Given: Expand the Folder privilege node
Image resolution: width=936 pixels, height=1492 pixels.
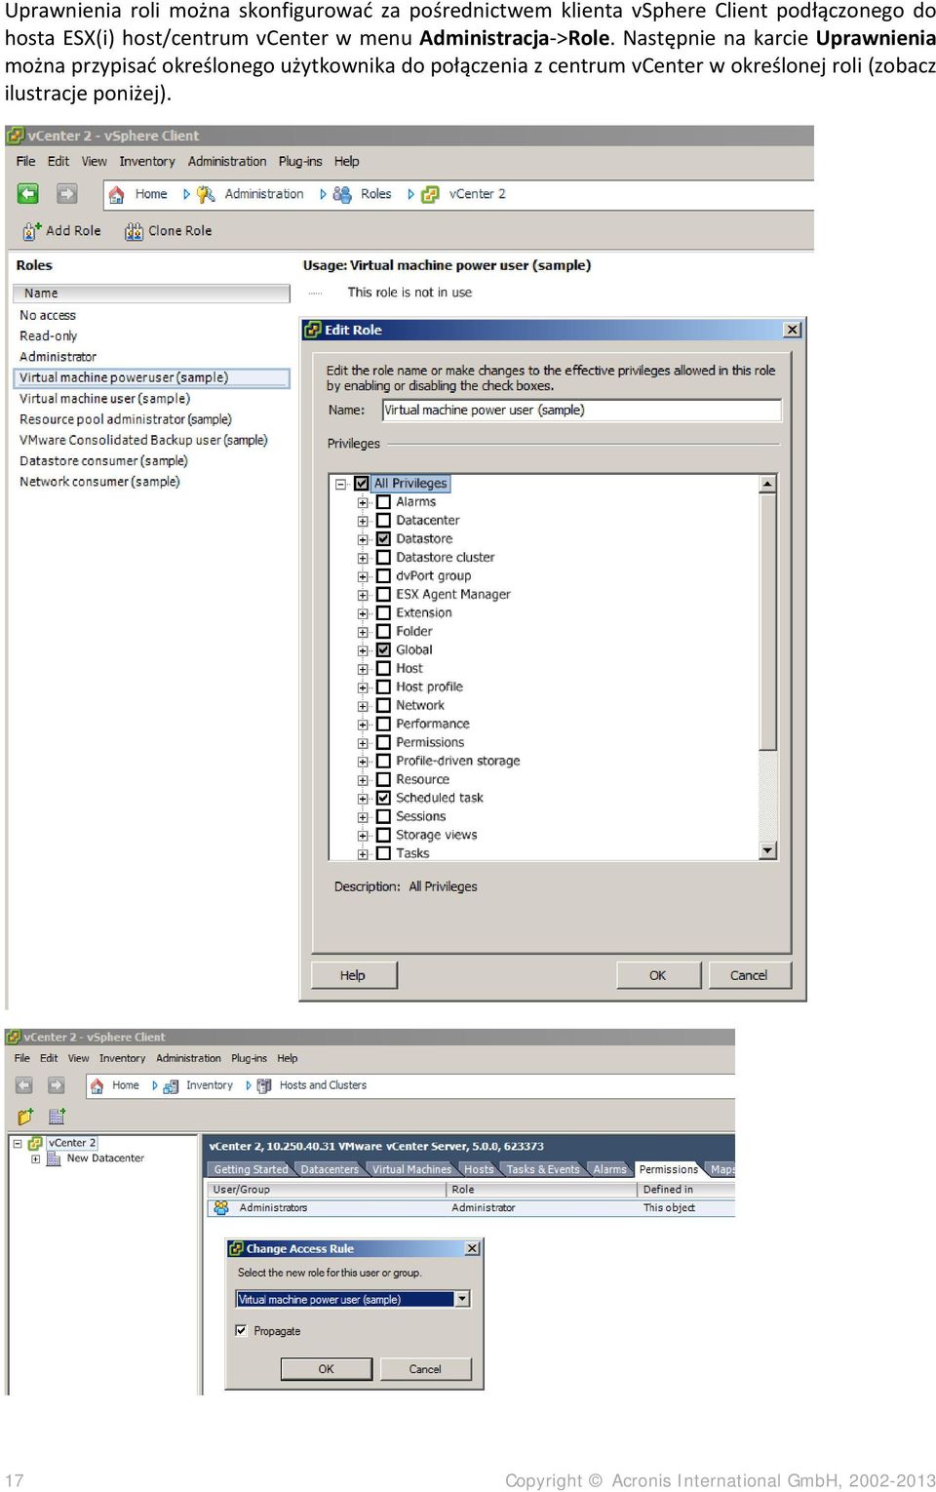Looking at the screenshot, I should 363,632.
